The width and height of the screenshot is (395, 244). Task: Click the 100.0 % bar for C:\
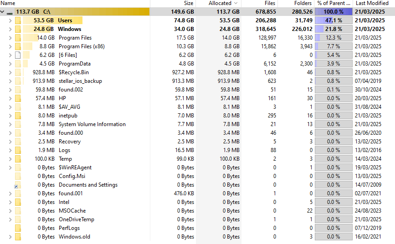click(333, 12)
